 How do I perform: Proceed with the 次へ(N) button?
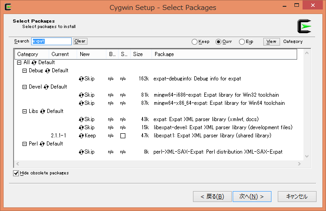point(252,197)
